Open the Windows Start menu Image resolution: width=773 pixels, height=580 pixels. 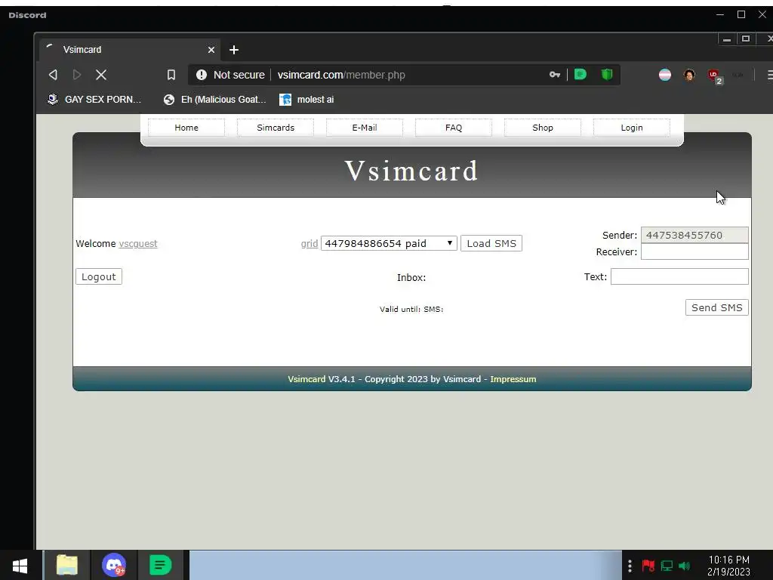tap(20, 565)
